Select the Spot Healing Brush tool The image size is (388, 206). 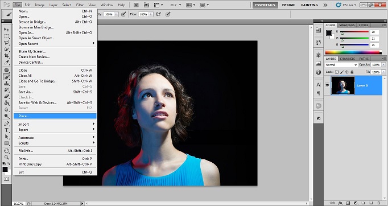click(x=6, y=70)
